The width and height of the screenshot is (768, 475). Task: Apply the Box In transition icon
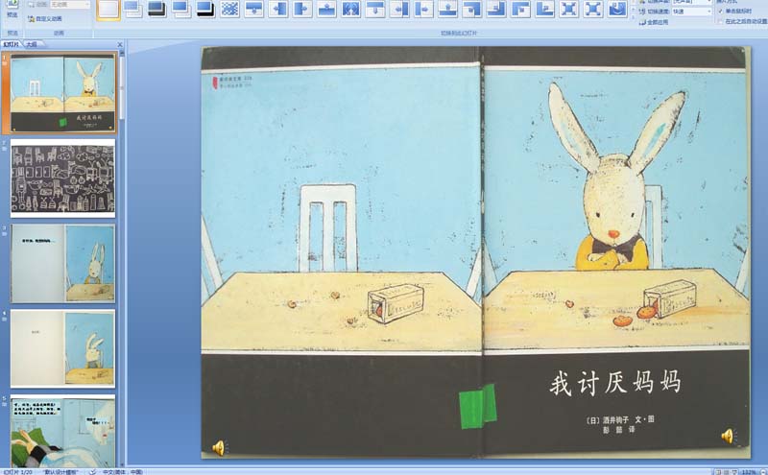(x=569, y=9)
